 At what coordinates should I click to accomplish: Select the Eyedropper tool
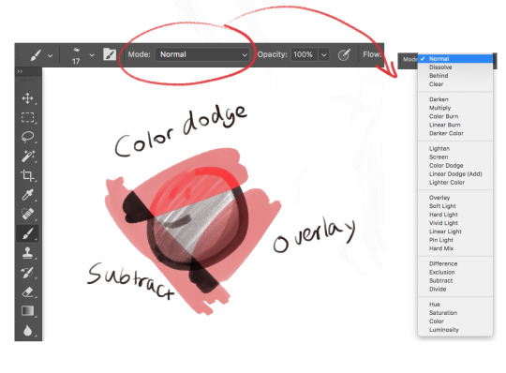[28, 195]
